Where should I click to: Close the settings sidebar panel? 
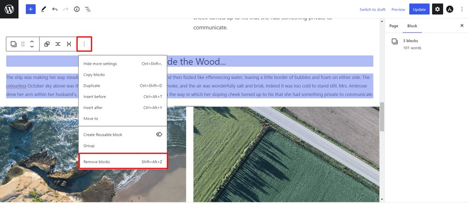click(462, 26)
